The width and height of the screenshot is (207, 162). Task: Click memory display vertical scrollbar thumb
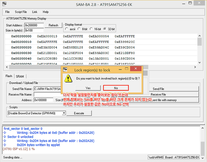(x=200, y=42)
